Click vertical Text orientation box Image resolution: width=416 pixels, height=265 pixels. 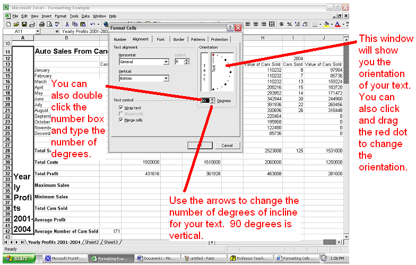[204, 72]
